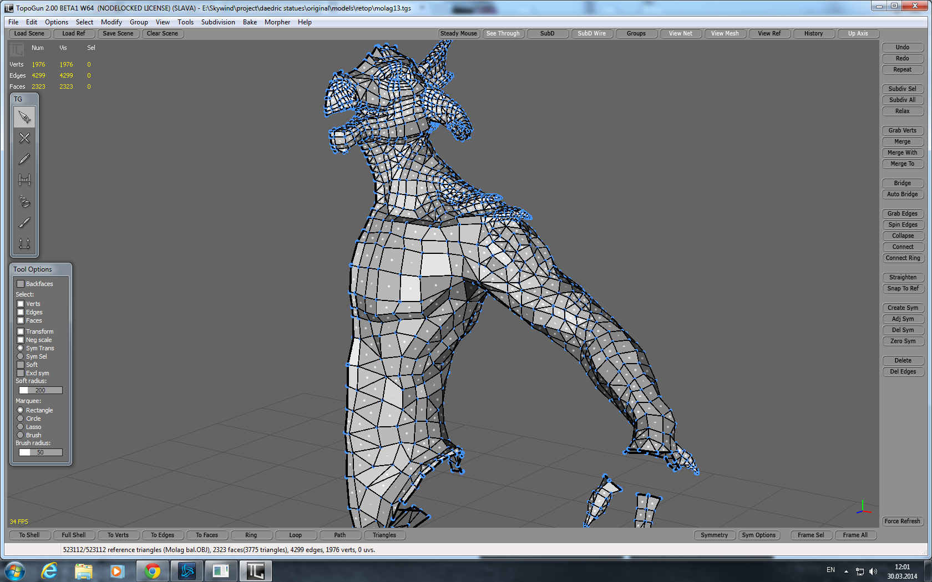Toggle the View Ref button
The width and height of the screenshot is (932, 582).
coord(769,33)
